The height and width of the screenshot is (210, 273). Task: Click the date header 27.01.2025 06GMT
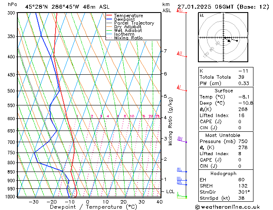click(x=205, y=7)
